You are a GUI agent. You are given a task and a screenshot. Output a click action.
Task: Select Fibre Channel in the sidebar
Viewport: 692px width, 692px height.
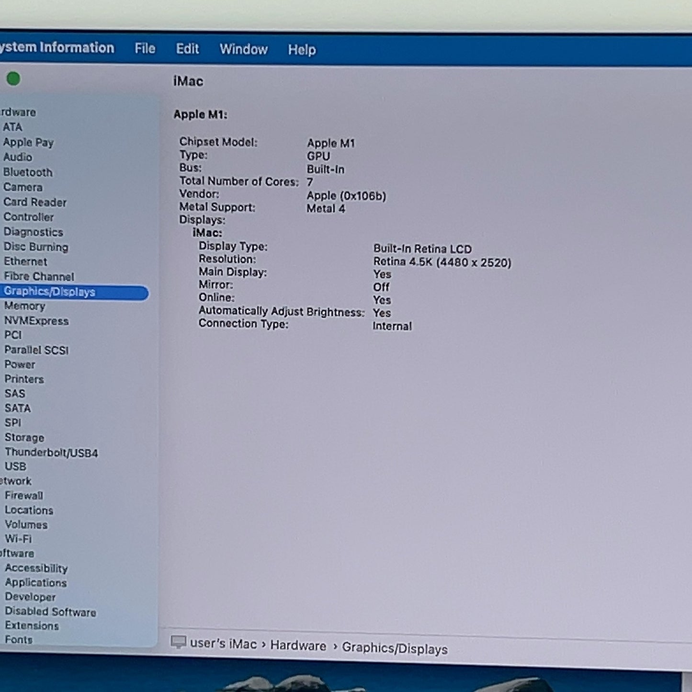tap(39, 276)
